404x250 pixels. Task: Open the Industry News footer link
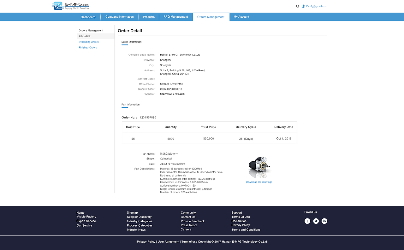(x=136, y=230)
